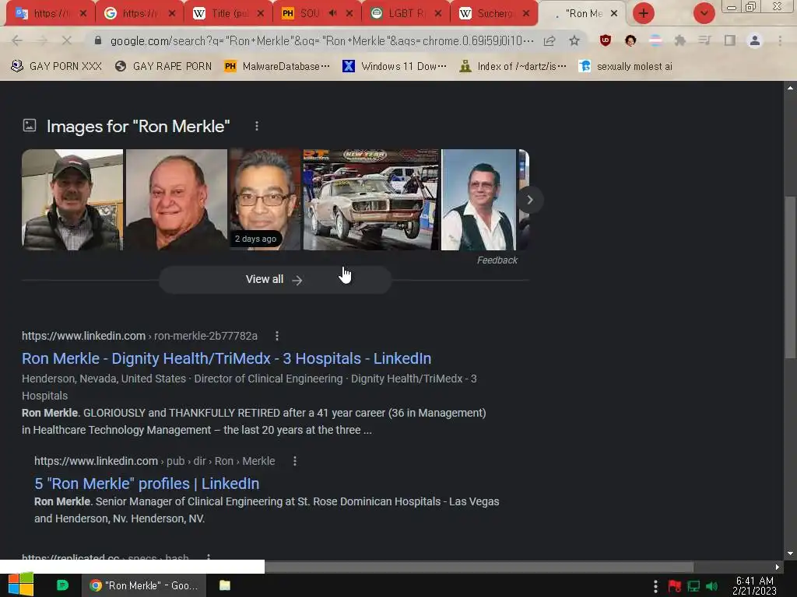Click the address bar URL

pyautogui.click(x=321, y=40)
